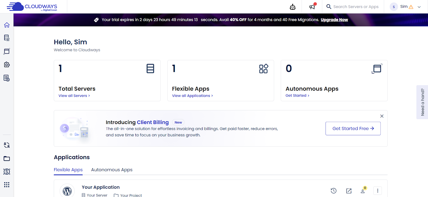This screenshot has height=197, width=428.
Task: Expand the Sim account dropdown chevron
Action: click(x=419, y=7)
